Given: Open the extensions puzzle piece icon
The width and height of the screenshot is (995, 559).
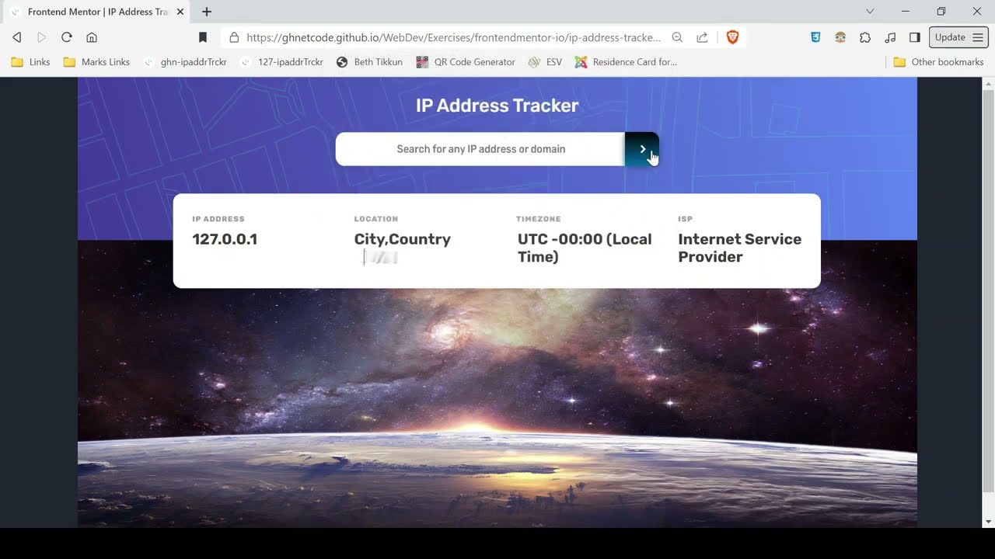Looking at the screenshot, I should [865, 37].
